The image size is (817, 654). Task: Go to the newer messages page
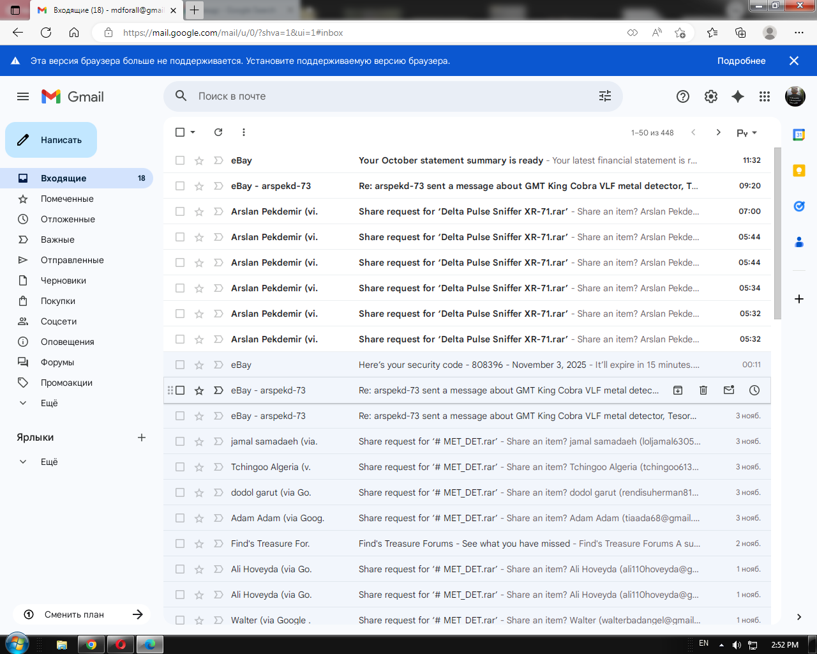(693, 132)
